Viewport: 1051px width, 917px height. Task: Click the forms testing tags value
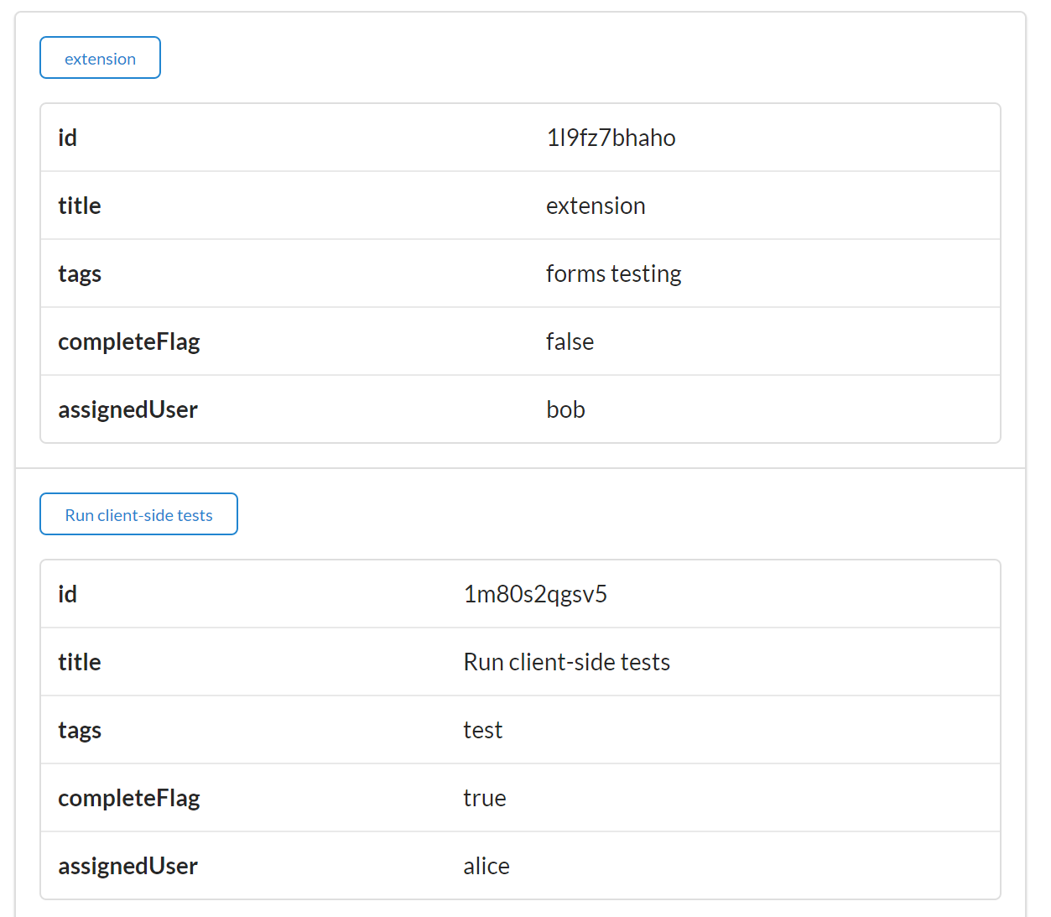[x=613, y=274]
